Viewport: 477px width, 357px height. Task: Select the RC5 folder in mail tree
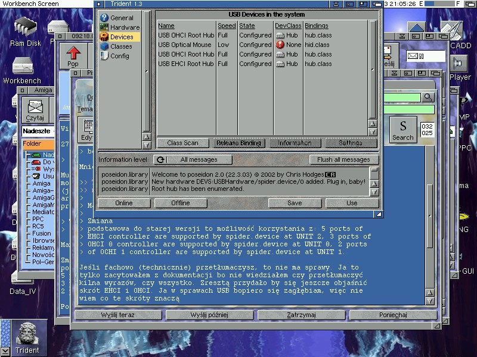coord(38,227)
